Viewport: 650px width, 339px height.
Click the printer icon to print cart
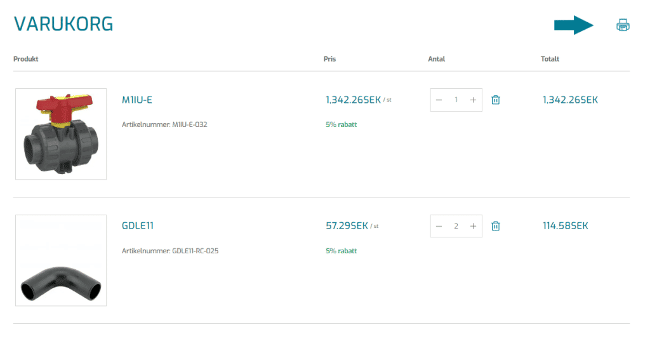point(623,25)
